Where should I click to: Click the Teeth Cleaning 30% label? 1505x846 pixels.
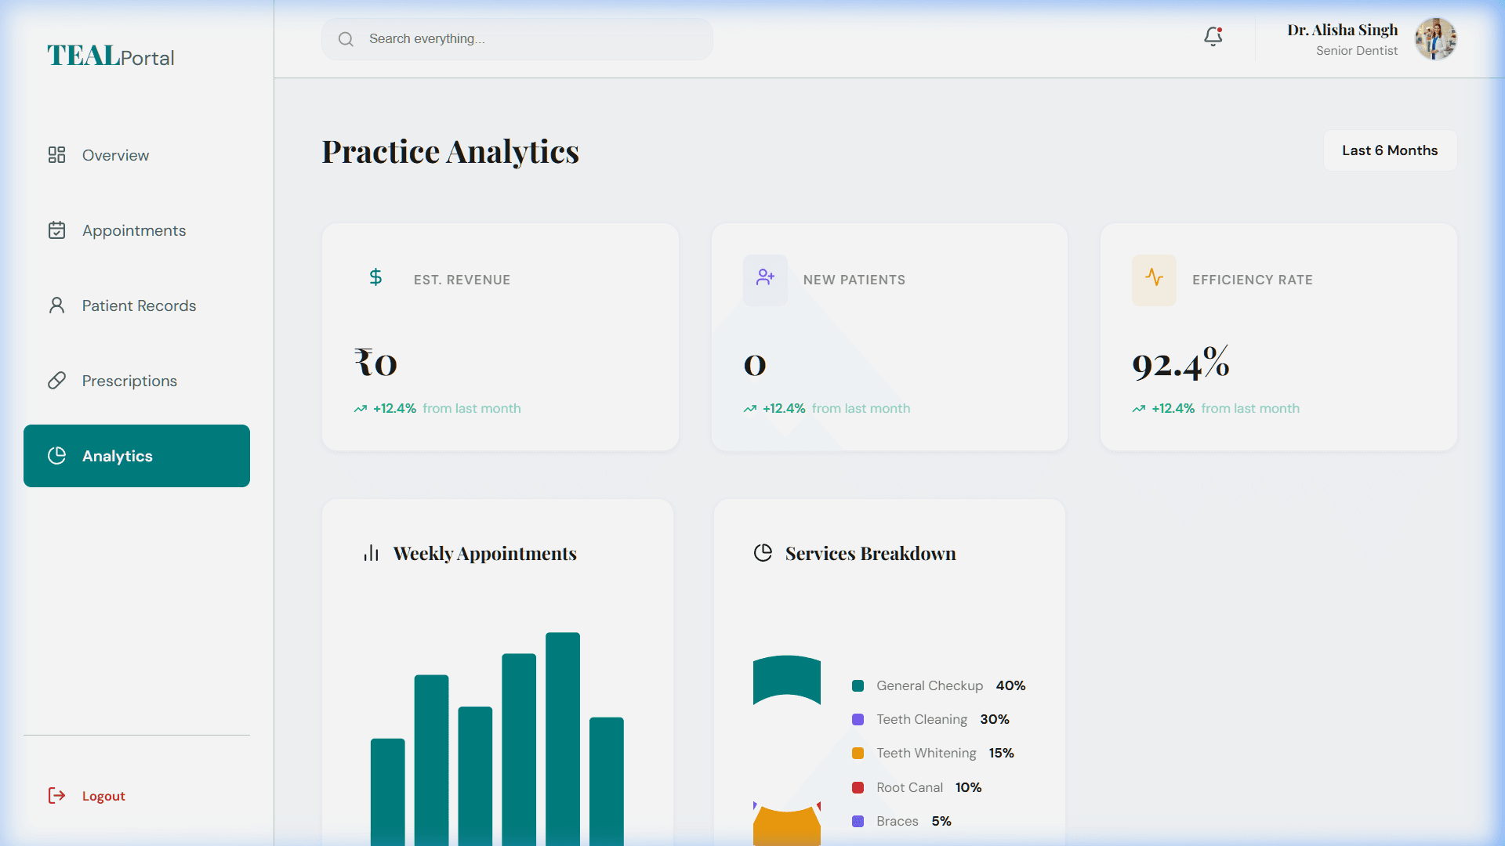[943, 719]
